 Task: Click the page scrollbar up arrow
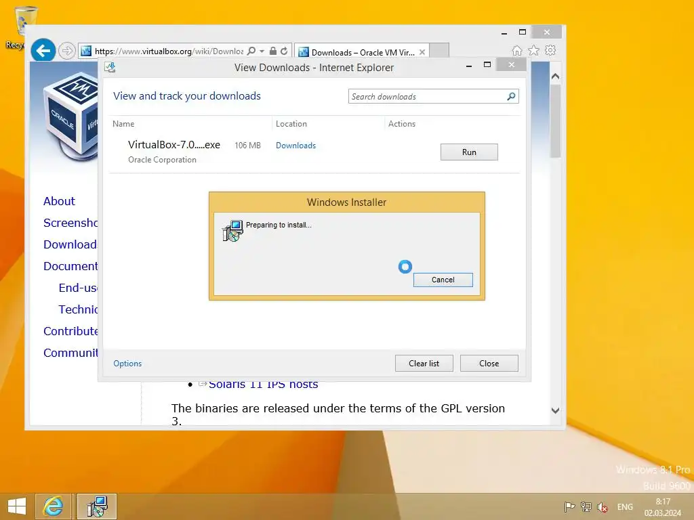click(x=556, y=76)
